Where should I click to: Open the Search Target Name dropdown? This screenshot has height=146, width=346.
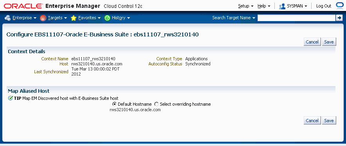(233, 18)
